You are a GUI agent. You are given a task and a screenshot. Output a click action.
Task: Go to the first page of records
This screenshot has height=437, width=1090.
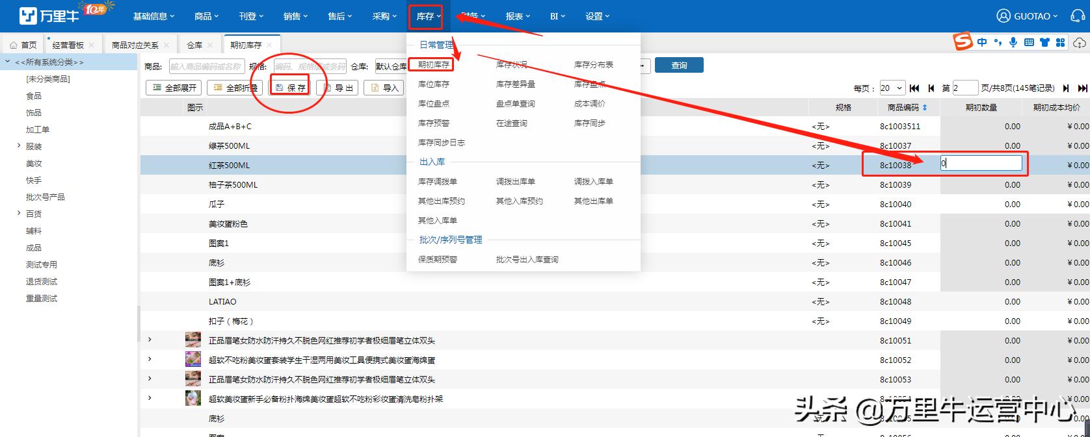point(914,88)
